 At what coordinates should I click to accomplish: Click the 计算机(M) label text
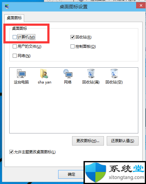[26, 37]
